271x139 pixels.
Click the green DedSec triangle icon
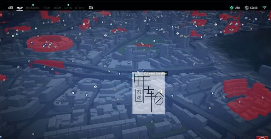[265, 7]
